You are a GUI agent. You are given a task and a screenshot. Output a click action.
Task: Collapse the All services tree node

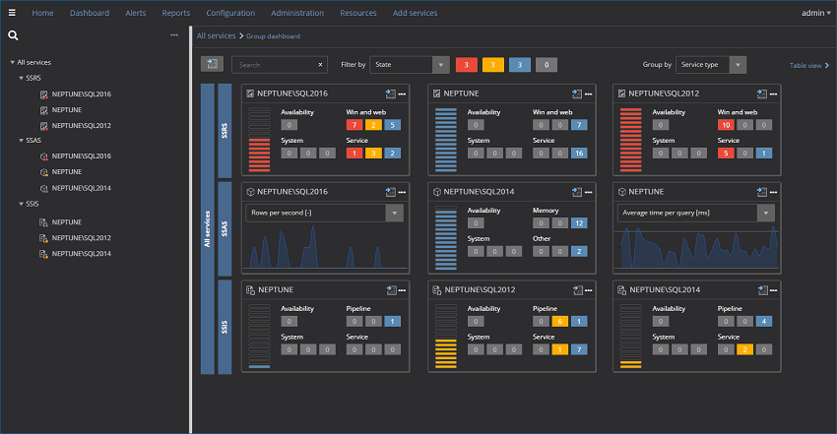point(12,62)
